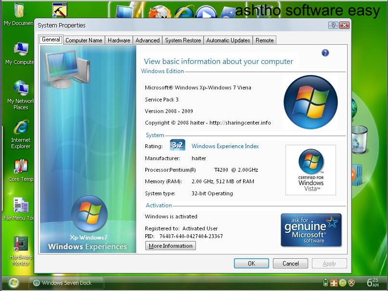This screenshot has height=291, width=388.
Task: Close the System Properties dialog
Action: [344, 25]
